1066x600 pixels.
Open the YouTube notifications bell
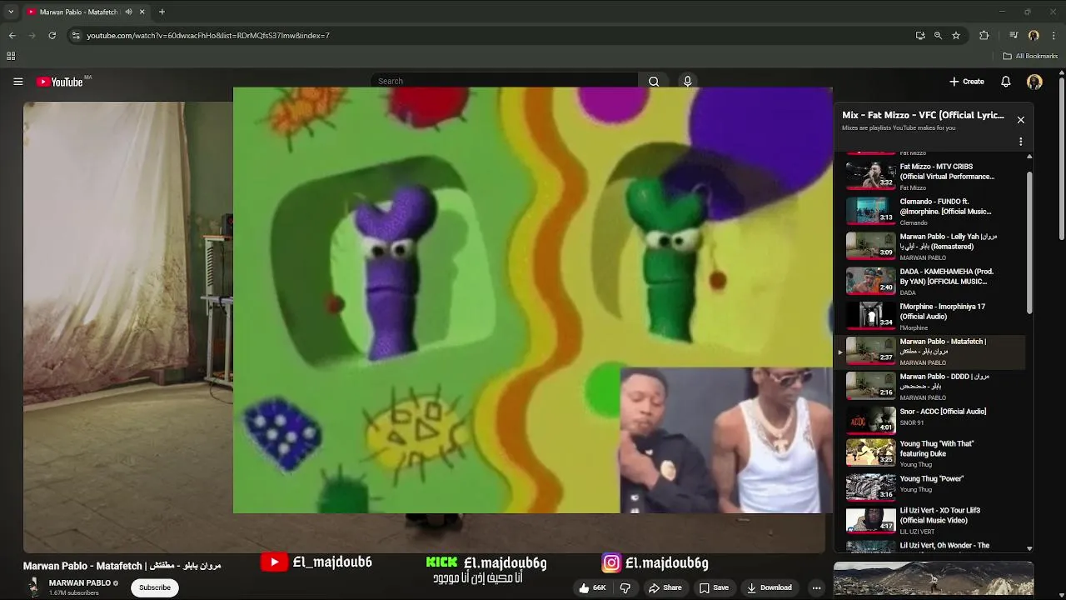click(1005, 82)
